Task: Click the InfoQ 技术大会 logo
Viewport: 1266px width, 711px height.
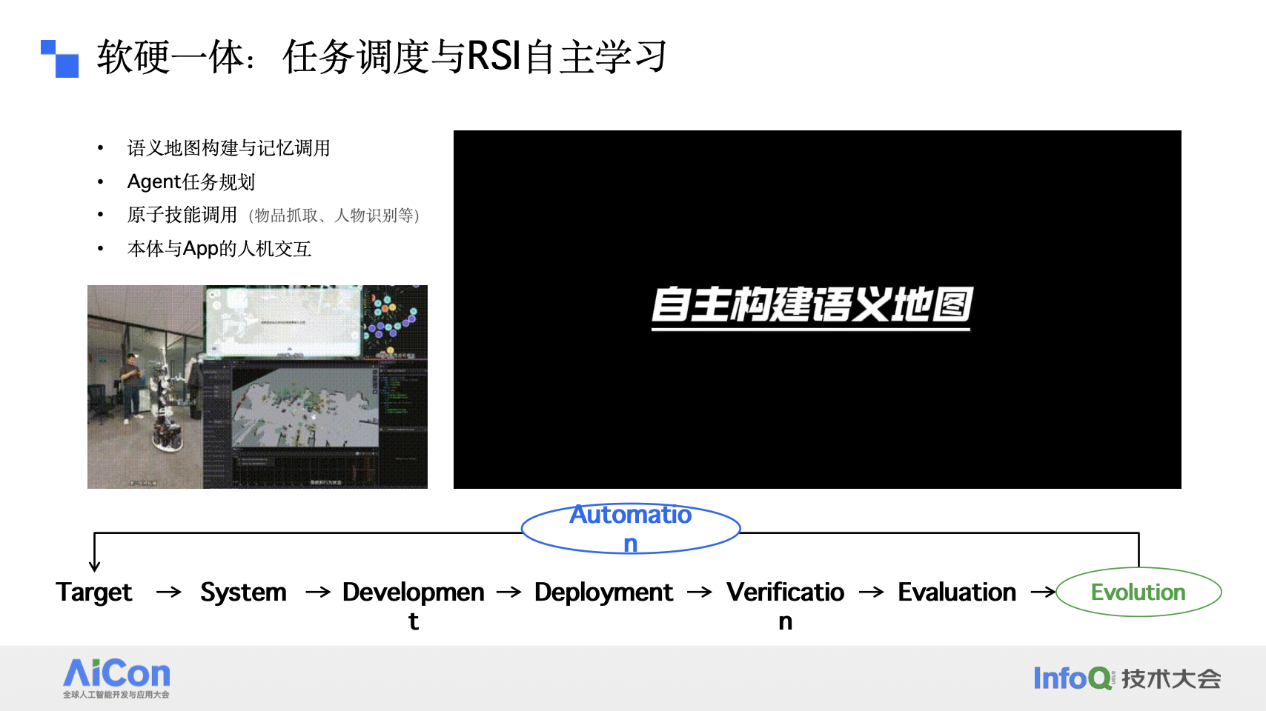Action: pyautogui.click(x=1127, y=678)
